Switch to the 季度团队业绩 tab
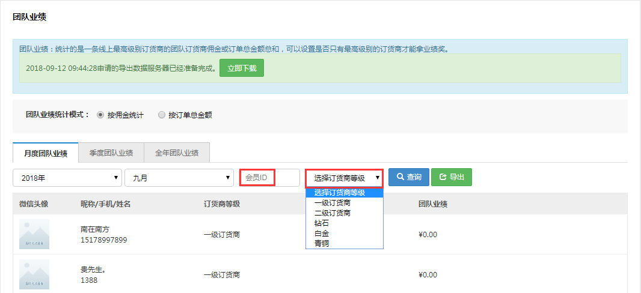This screenshot has height=293, width=641. (x=111, y=153)
